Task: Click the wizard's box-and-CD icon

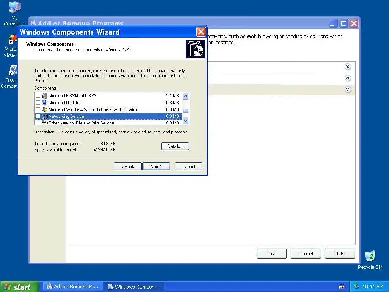Action: [x=196, y=49]
